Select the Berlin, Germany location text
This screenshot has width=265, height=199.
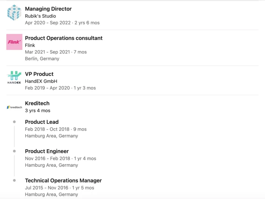click(x=42, y=59)
